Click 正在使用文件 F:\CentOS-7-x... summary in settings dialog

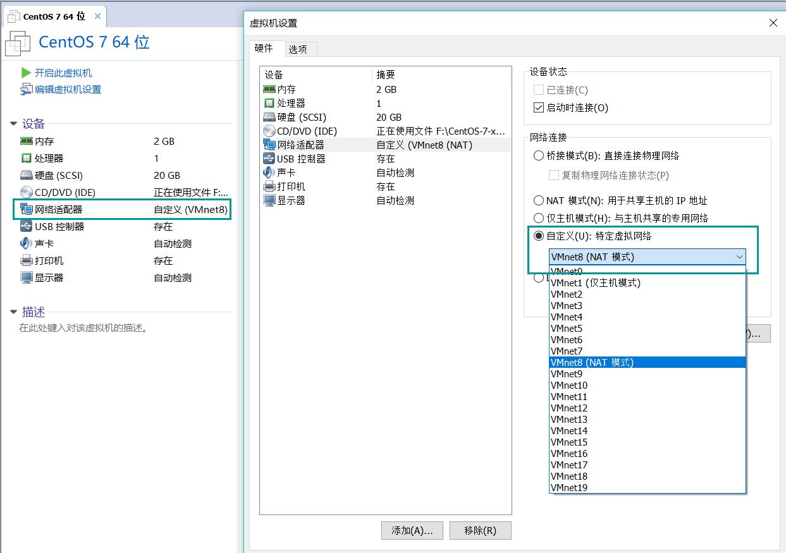(x=441, y=131)
